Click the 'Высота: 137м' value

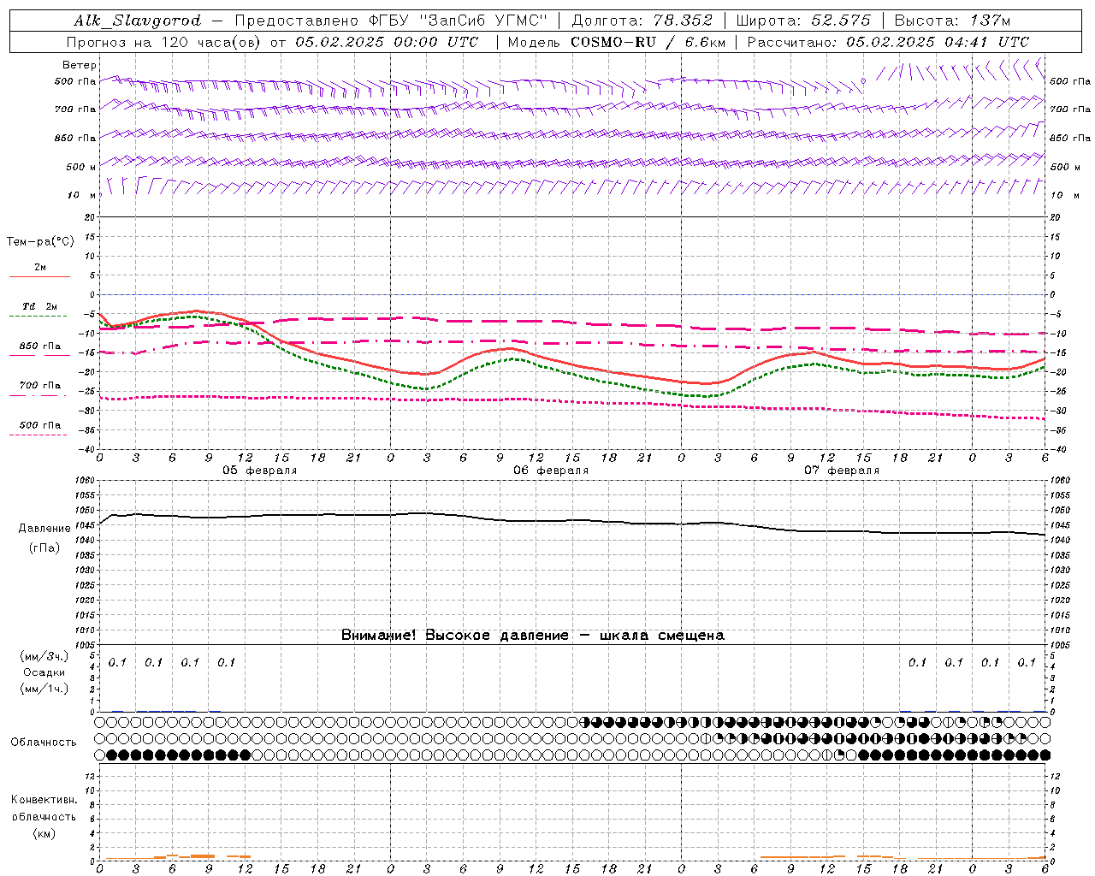pos(952,21)
